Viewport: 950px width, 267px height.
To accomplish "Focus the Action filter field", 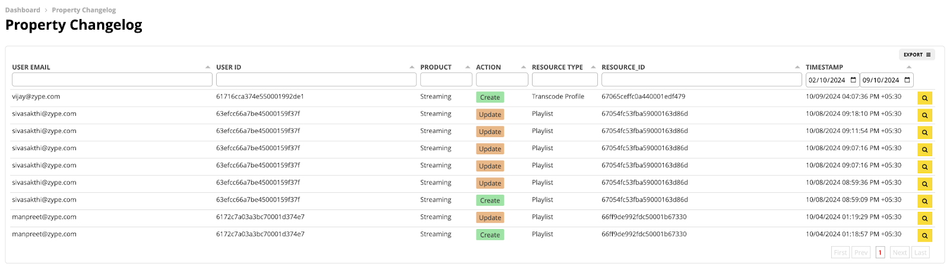I will 502,80.
